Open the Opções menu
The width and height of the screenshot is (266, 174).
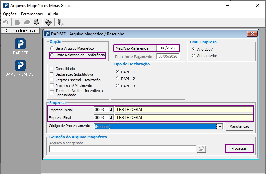pos(10,14)
